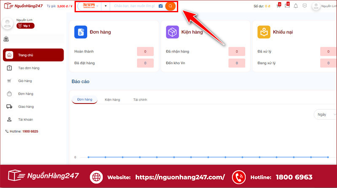Click the black dropdown arrow beside Taobao
Viewport: 337px width, 188px height.
point(105,6)
